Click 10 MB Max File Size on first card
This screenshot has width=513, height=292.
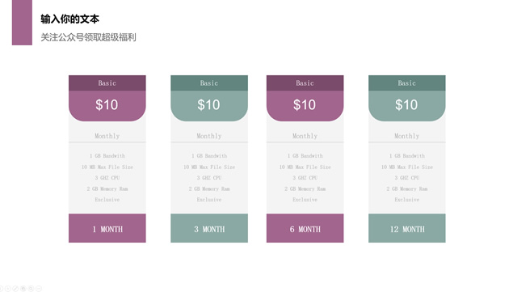tap(107, 167)
